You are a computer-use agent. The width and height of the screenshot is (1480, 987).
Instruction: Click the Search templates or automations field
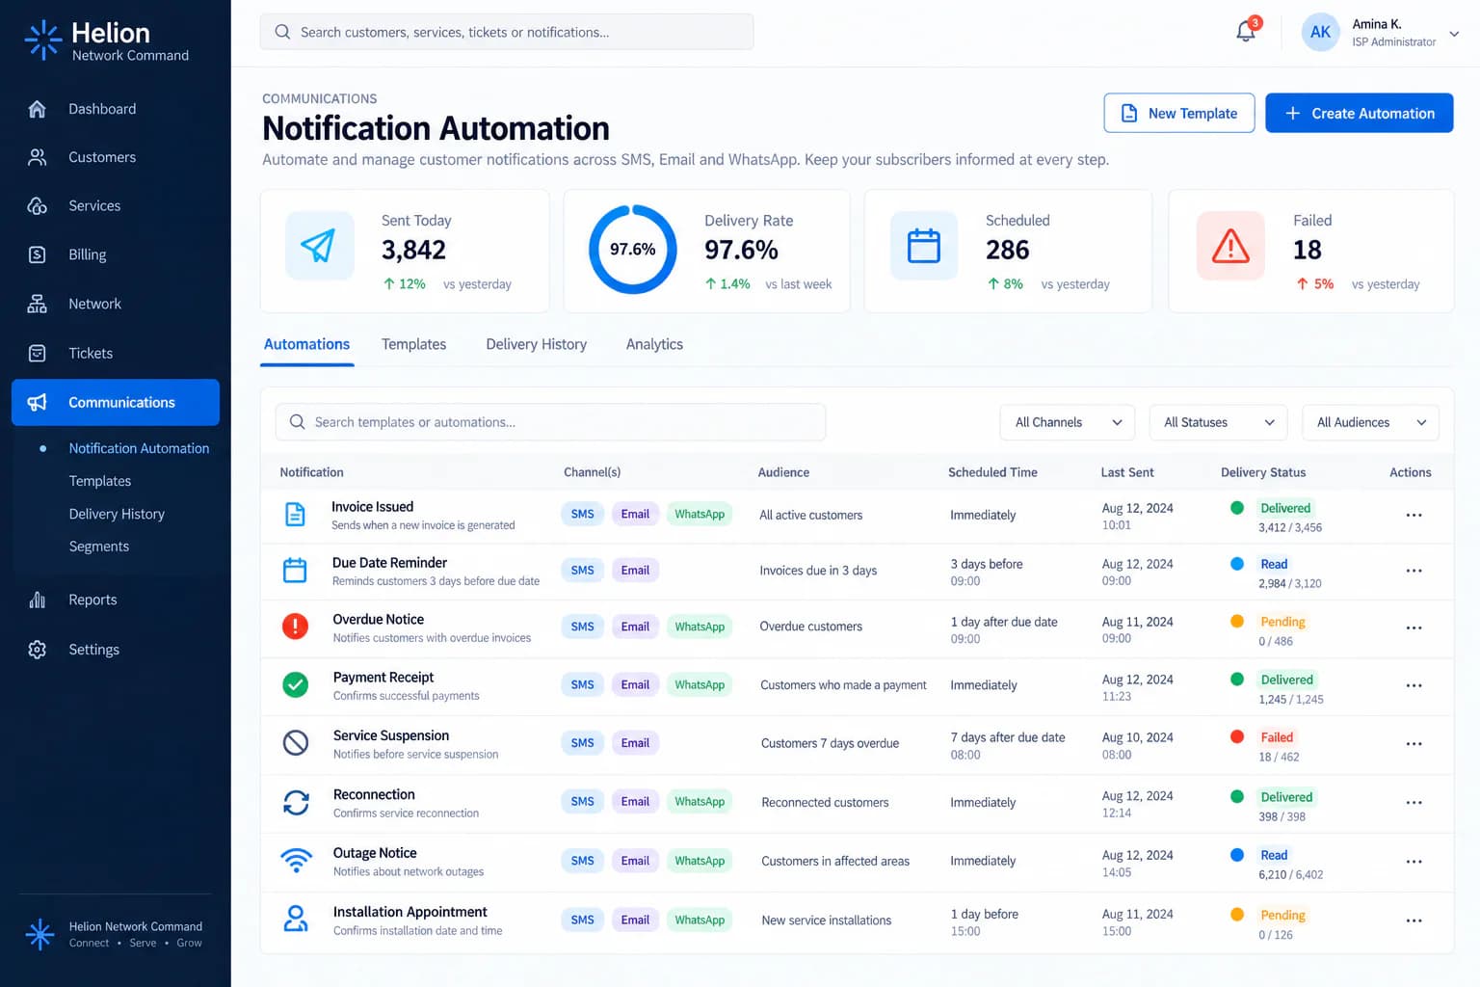pyautogui.click(x=550, y=422)
